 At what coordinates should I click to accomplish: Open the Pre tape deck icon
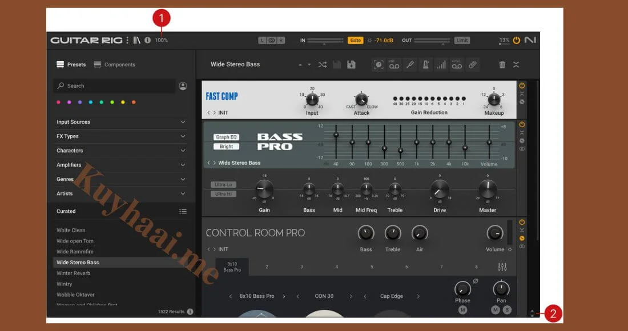[394, 64]
